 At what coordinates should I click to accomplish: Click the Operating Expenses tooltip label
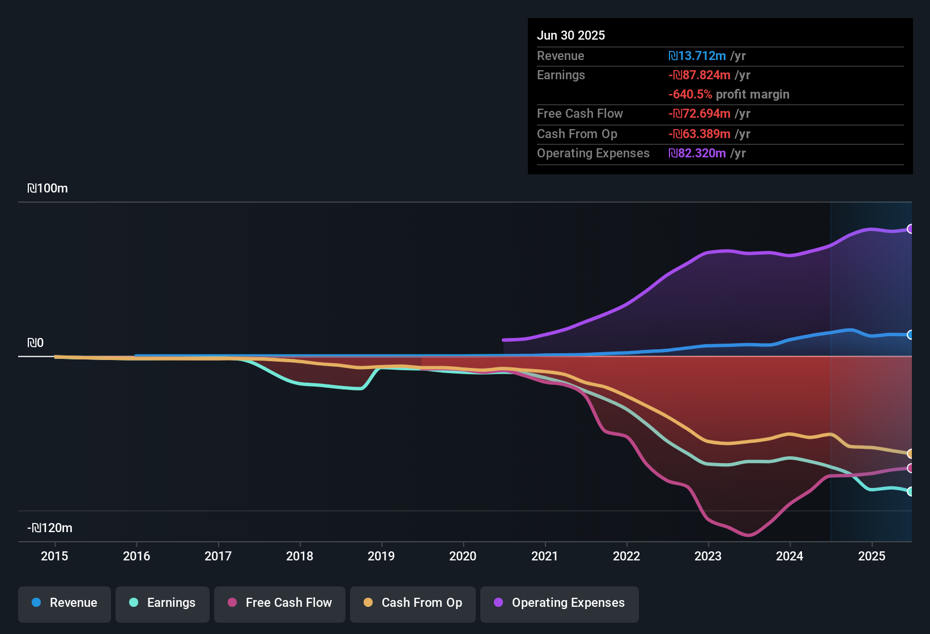(x=593, y=153)
